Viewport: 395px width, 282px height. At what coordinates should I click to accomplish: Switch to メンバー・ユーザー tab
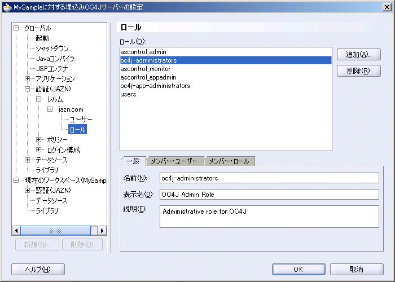point(174,161)
